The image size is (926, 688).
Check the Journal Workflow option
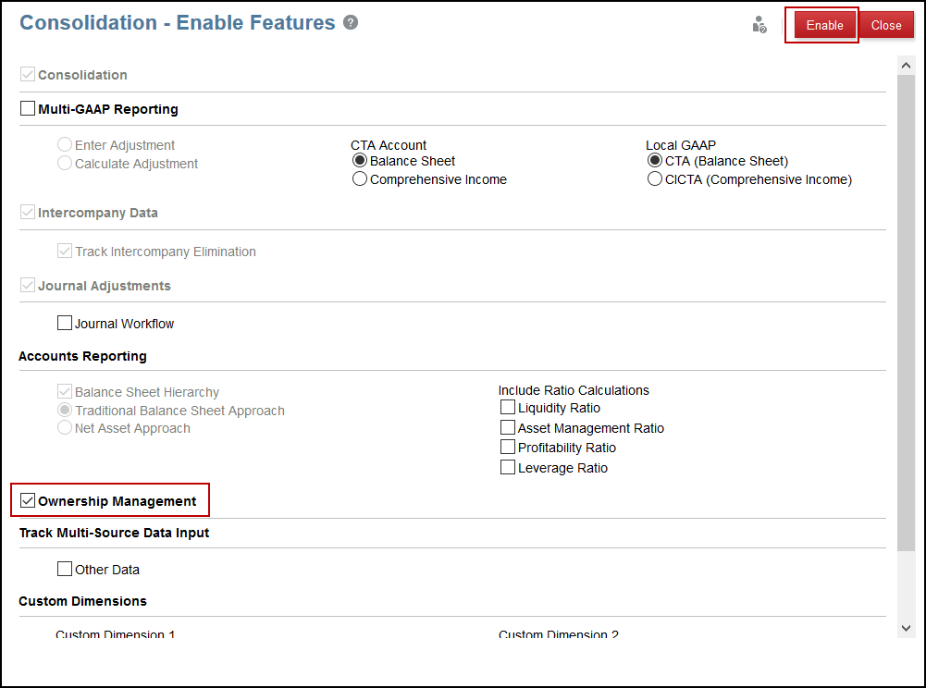(x=65, y=322)
